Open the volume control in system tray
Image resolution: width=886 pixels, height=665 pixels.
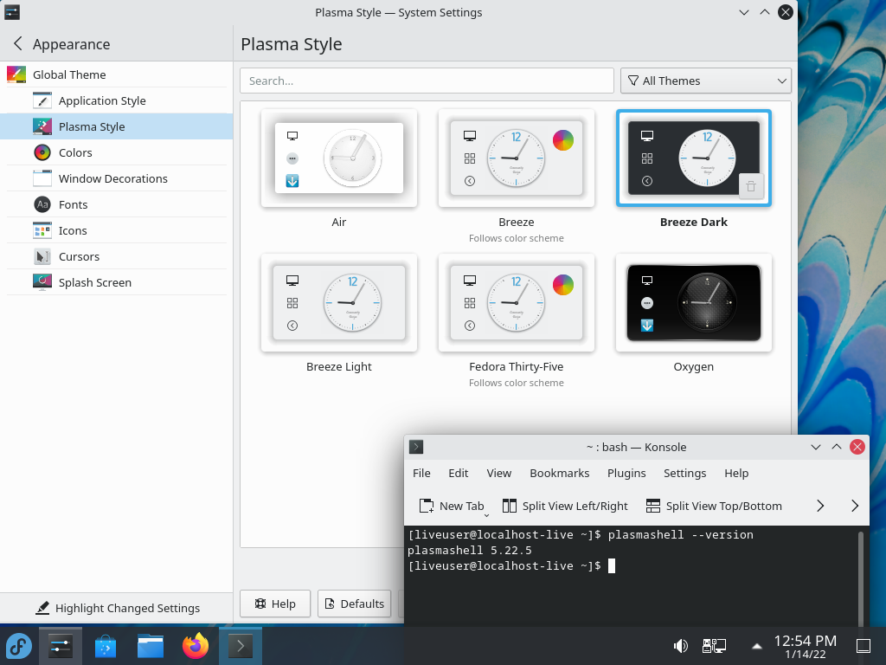pyautogui.click(x=680, y=646)
